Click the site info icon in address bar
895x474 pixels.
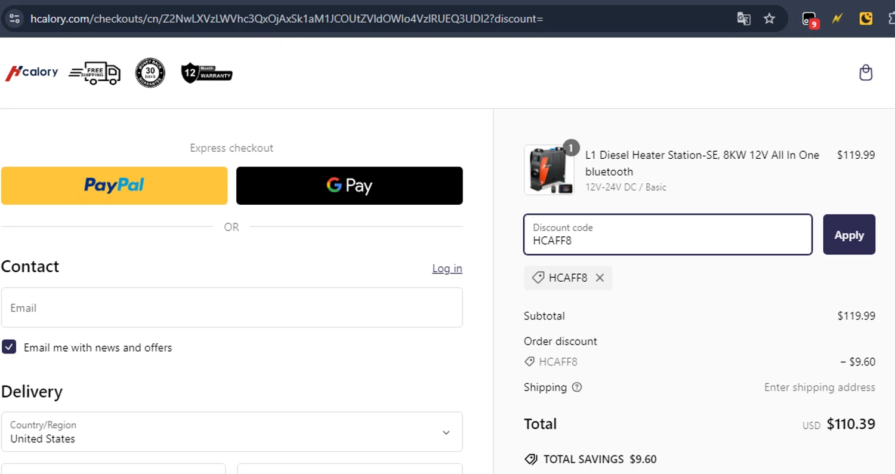point(15,19)
